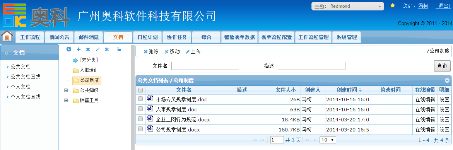Click the pencil edit icon above folder tree
This screenshot has height=150, width=453.
pyautogui.click(x=97, y=49)
